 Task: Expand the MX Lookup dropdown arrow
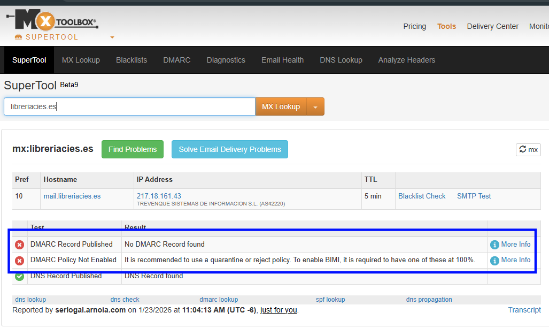coord(315,106)
